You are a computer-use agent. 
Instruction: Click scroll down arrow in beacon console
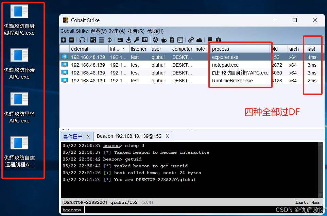pos(321,195)
